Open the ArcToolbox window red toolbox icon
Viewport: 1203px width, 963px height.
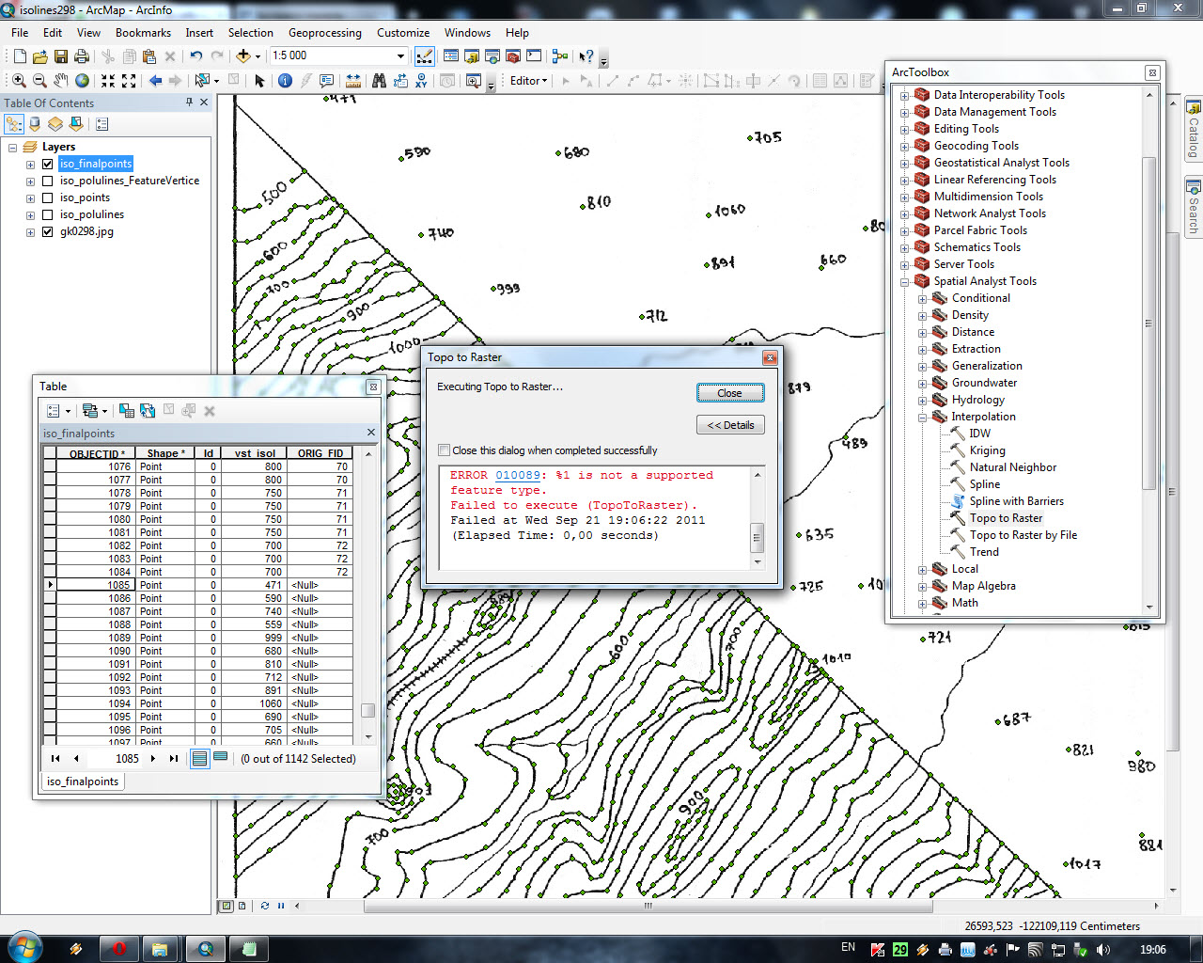point(513,56)
